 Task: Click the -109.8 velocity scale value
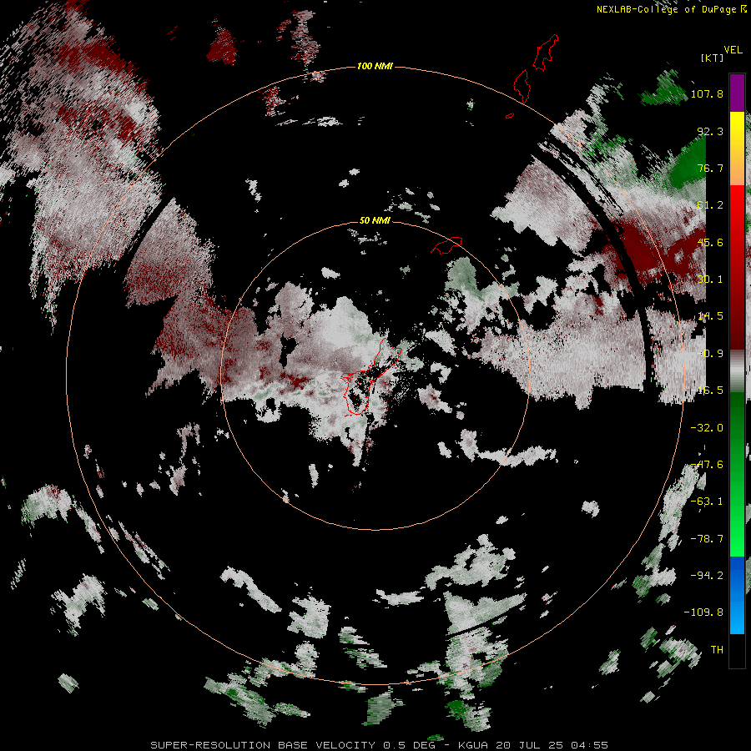click(703, 612)
